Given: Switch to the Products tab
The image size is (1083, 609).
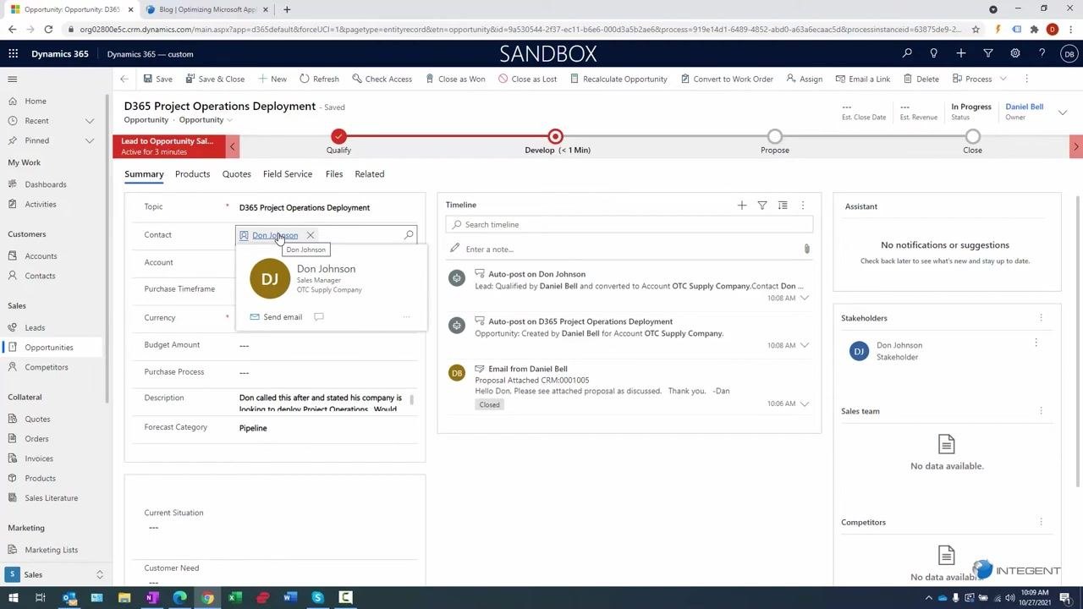Looking at the screenshot, I should 192,174.
